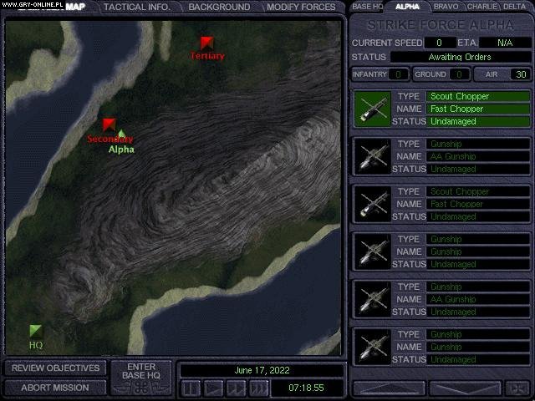Open the Tactical Info tab
Image resolution: width=535 pixels, height=401 pixels.
[x=140, y=7]
